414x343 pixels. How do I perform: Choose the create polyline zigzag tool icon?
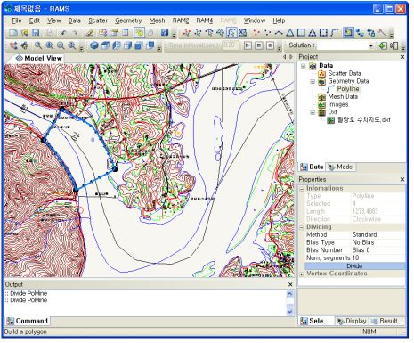[279, 33]
